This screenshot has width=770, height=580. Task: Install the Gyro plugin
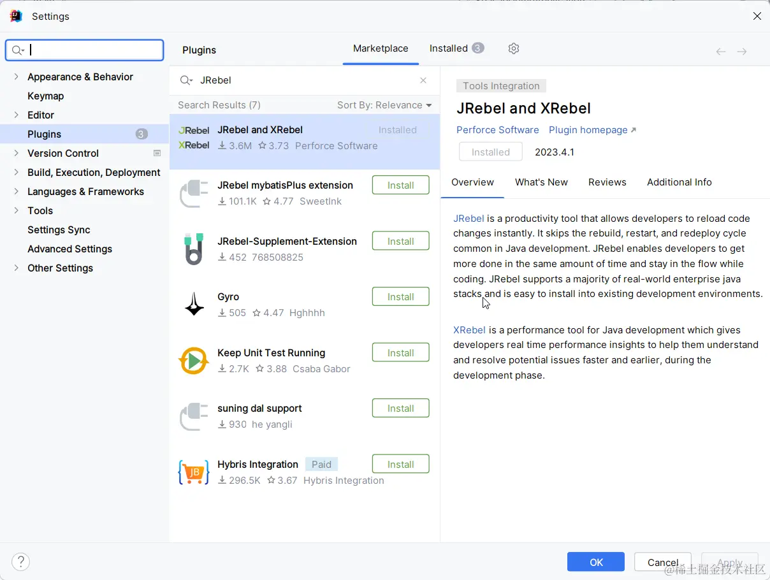tap(400, 297)
